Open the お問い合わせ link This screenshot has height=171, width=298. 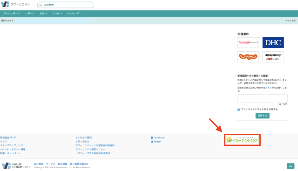[x=82, y=142]
